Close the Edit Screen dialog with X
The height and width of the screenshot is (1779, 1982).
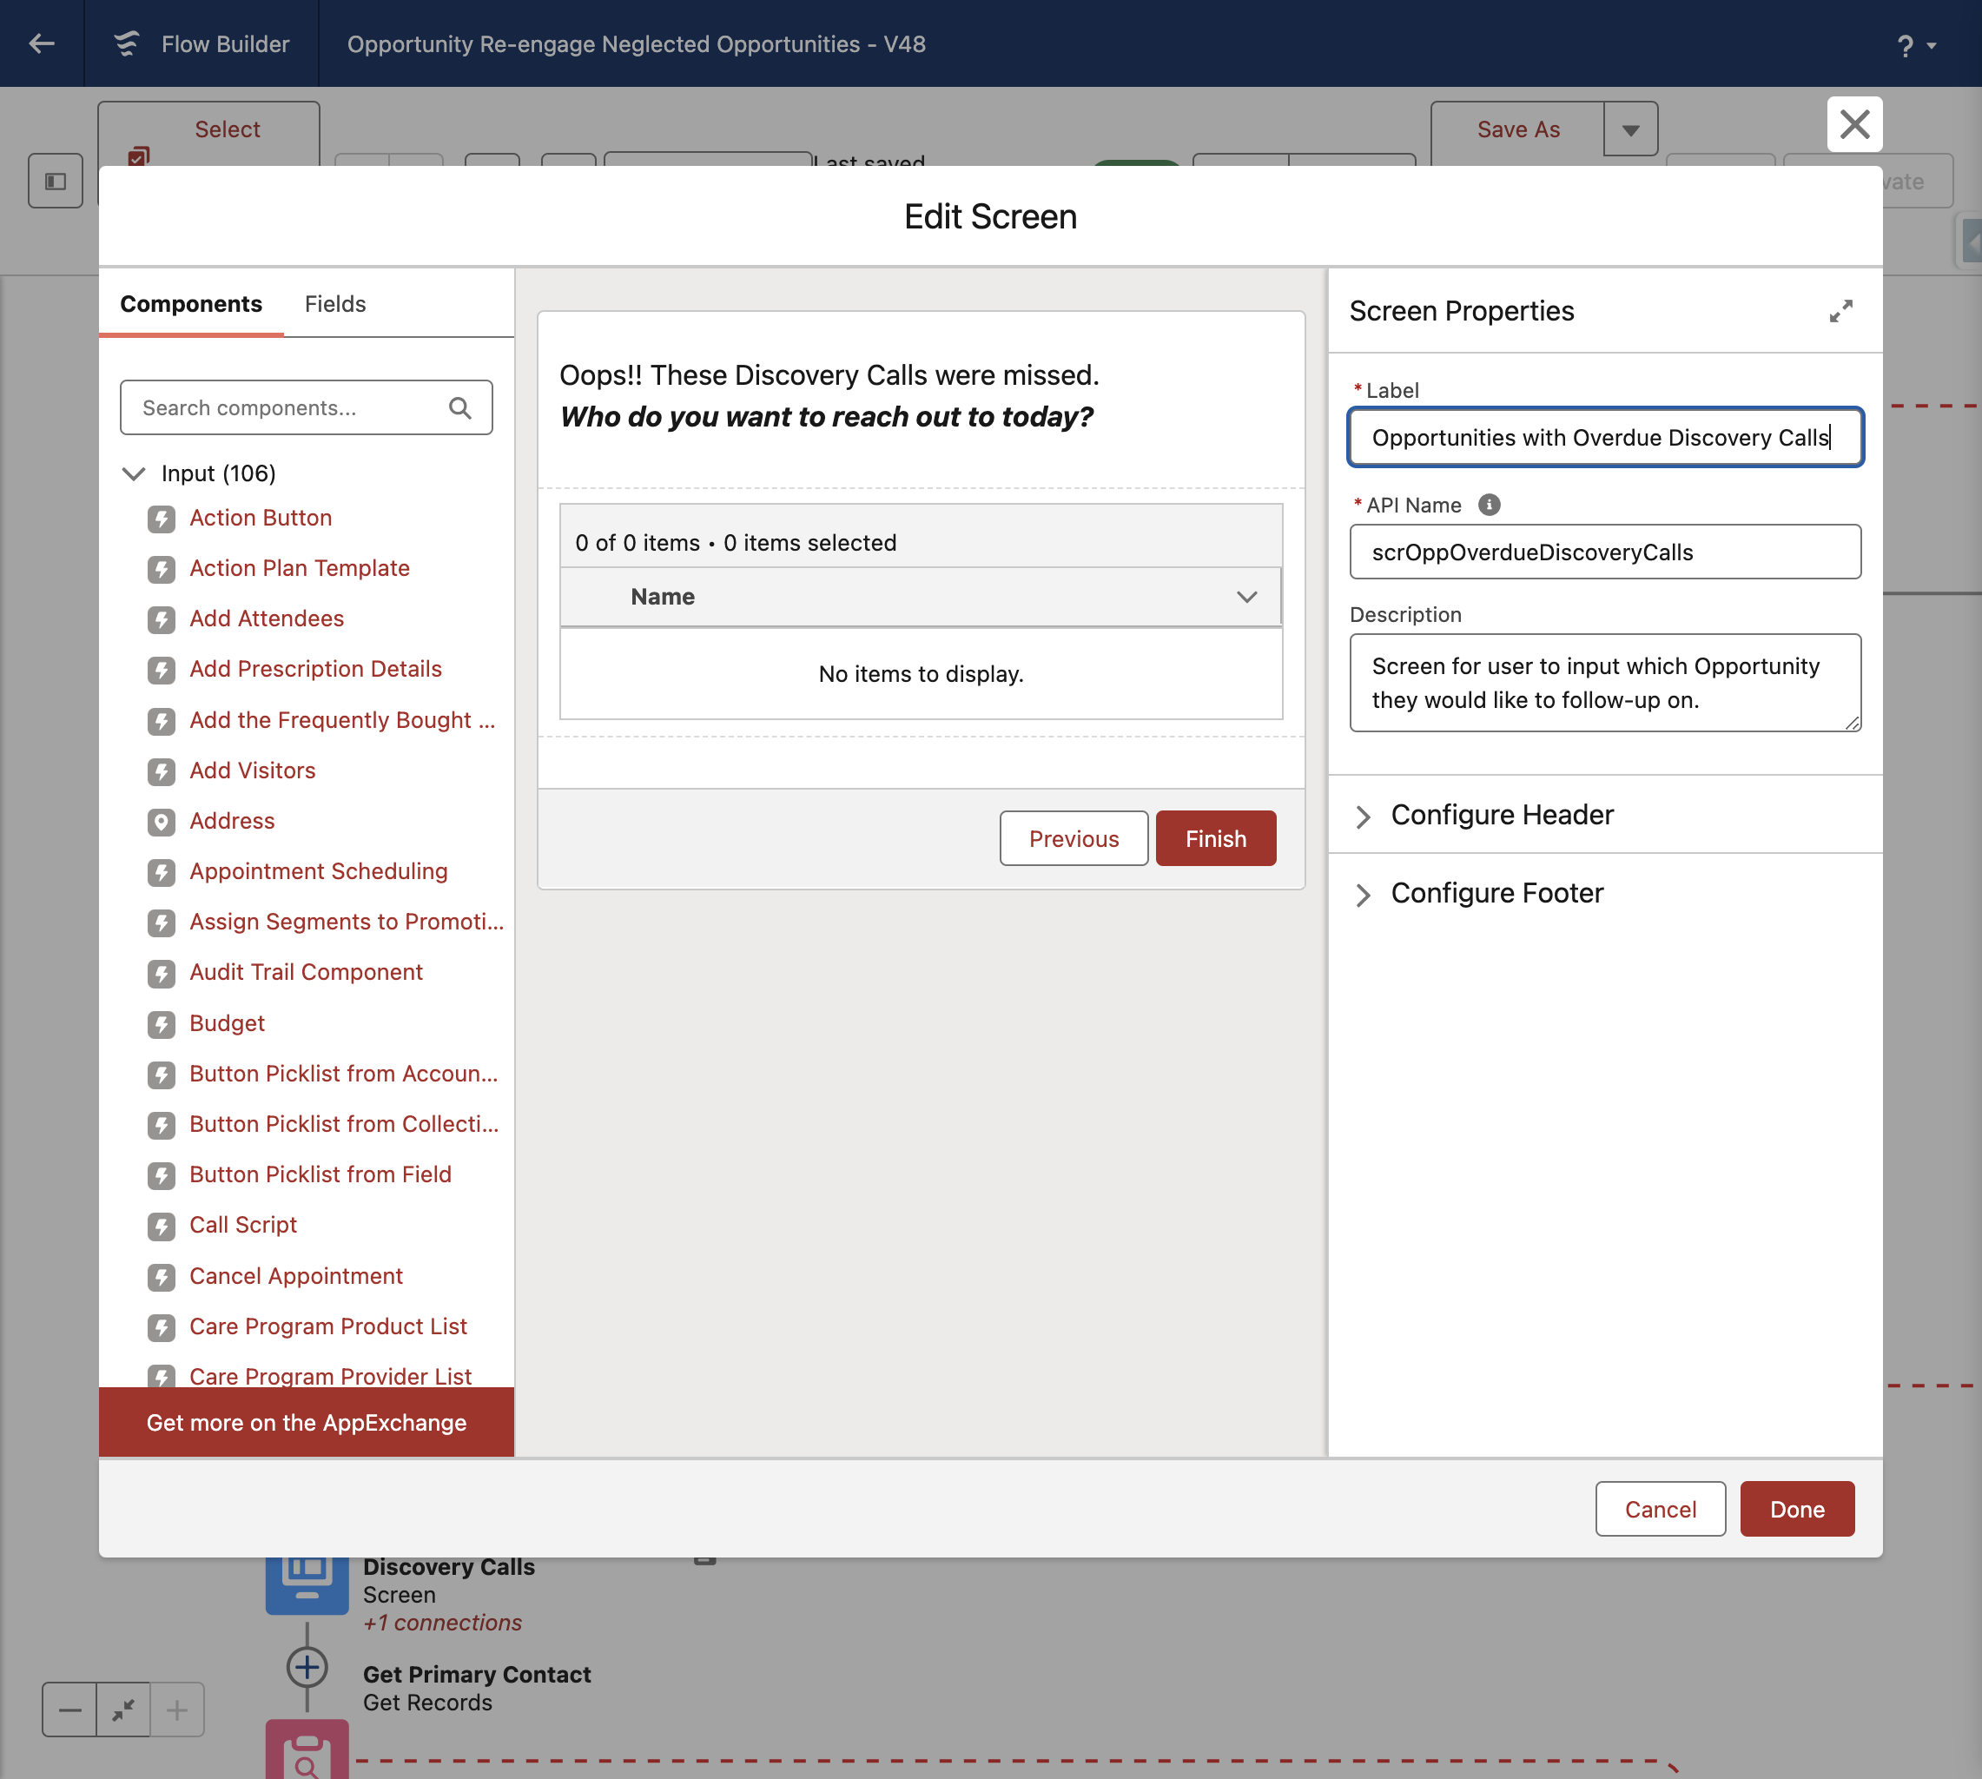1854,124
